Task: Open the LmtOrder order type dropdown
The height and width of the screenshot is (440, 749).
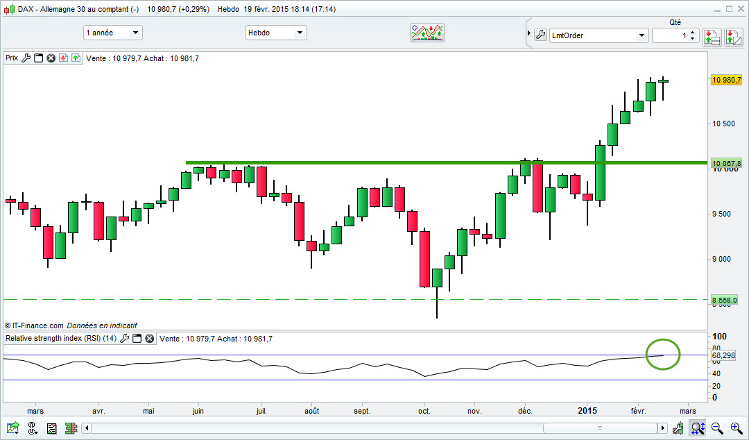Action: click(x=599, y=35)
